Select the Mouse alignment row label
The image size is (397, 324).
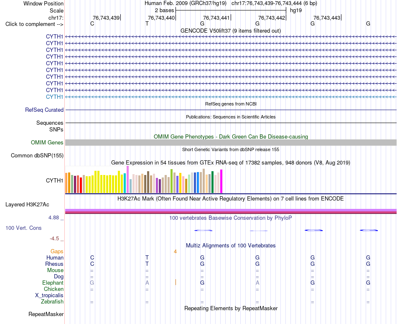[x=55, y=270]
